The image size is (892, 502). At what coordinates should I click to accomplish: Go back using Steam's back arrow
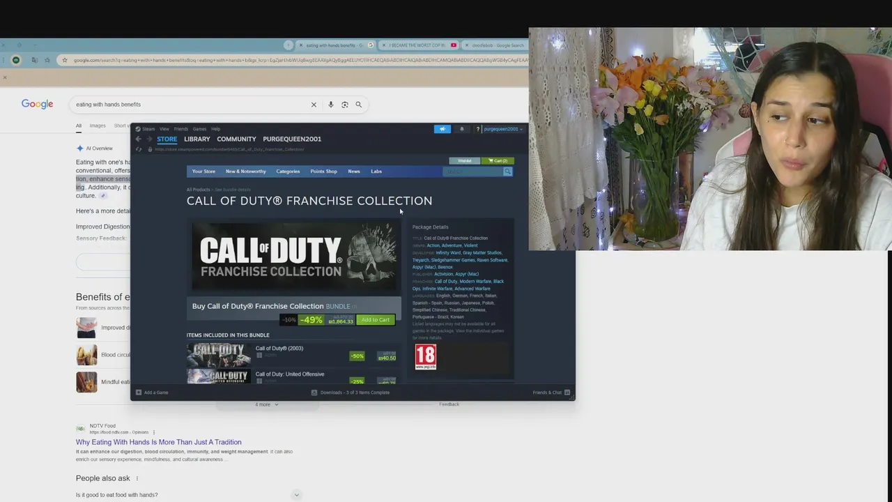click(x=138, y=139)
